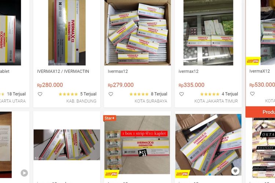Screen dimensions: 275x183
Task: Click the white heart circle on the box photo
Action: coord(235,171)
